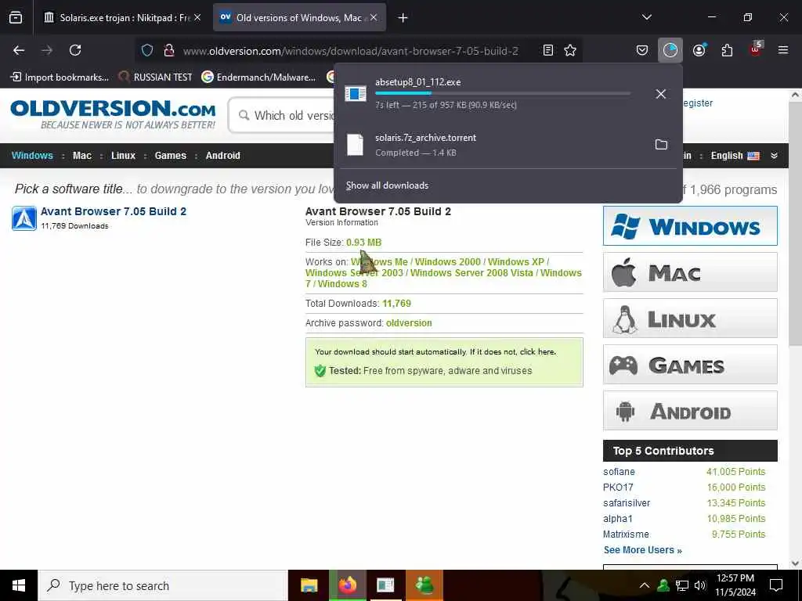
Task: Open Windows Start menu
Action: (x=19, y=585)
